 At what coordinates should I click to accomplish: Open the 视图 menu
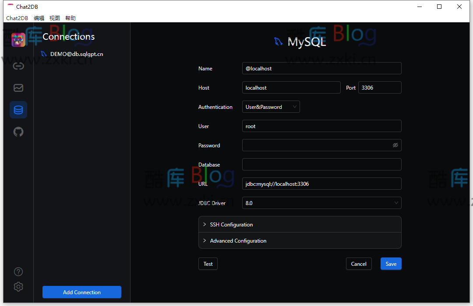(54, 18)
